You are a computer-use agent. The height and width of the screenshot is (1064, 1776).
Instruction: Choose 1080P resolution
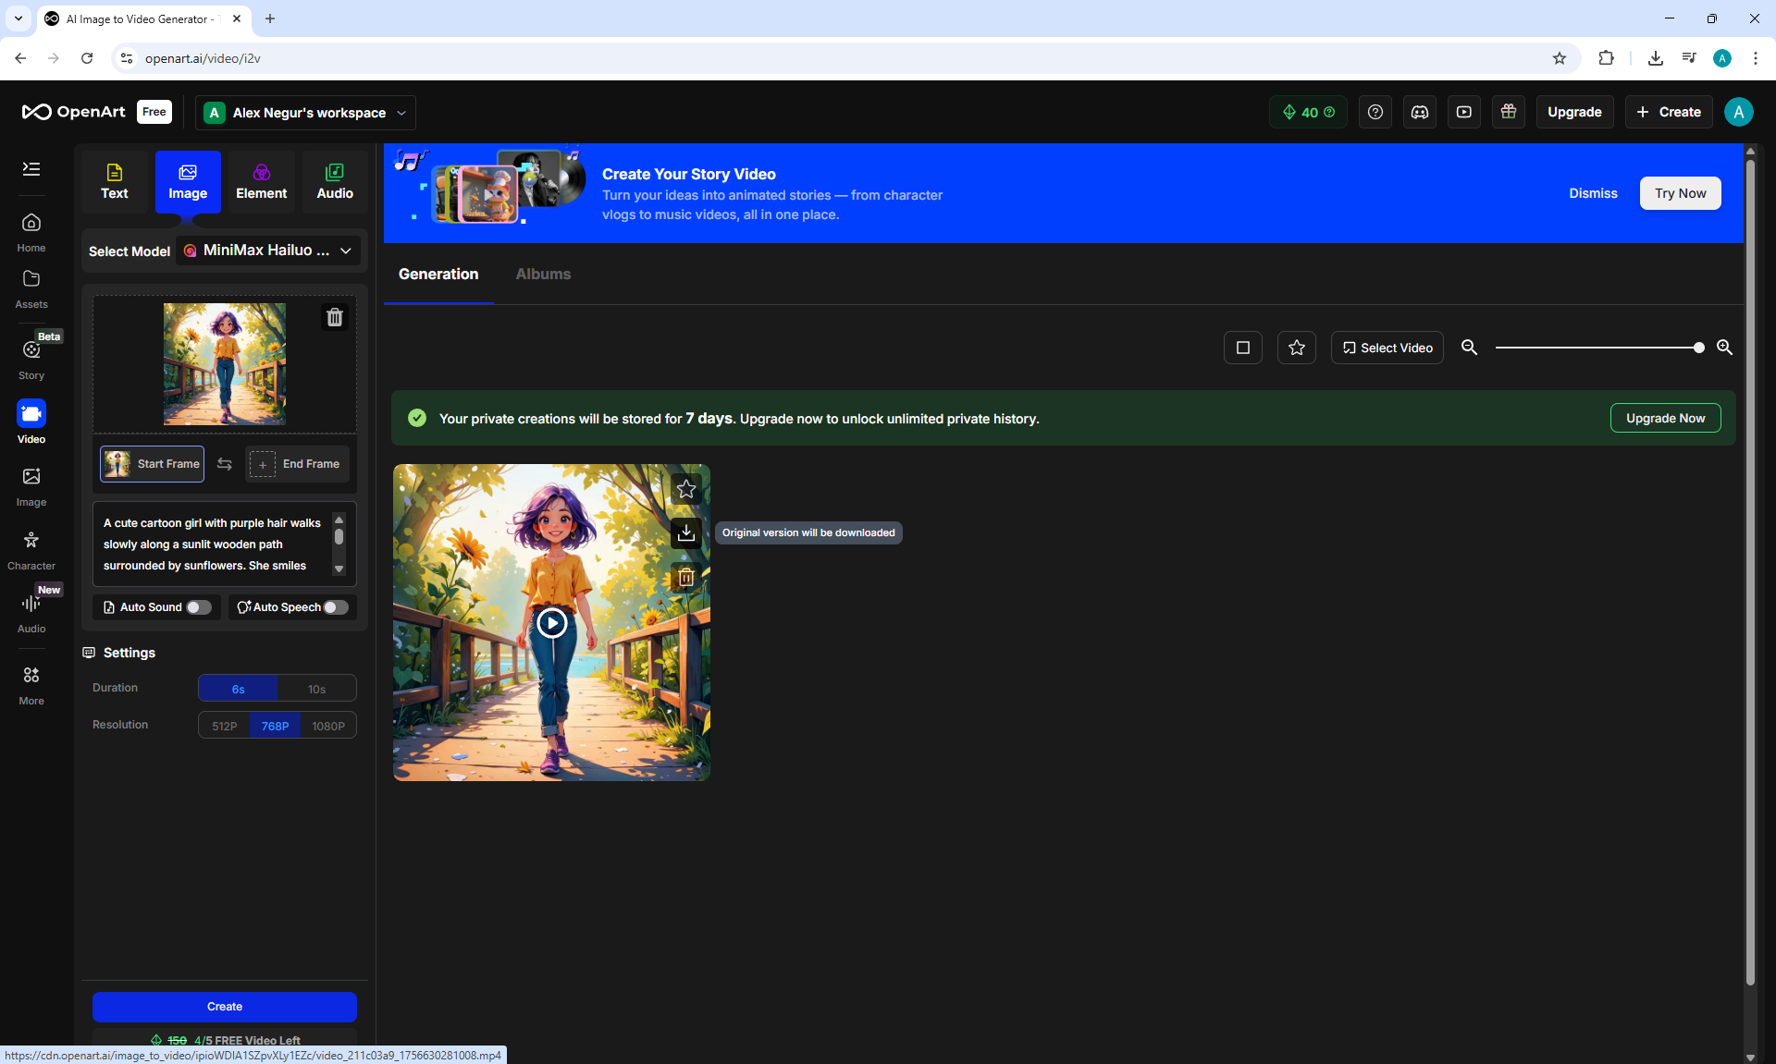click(x=327, y=726)
